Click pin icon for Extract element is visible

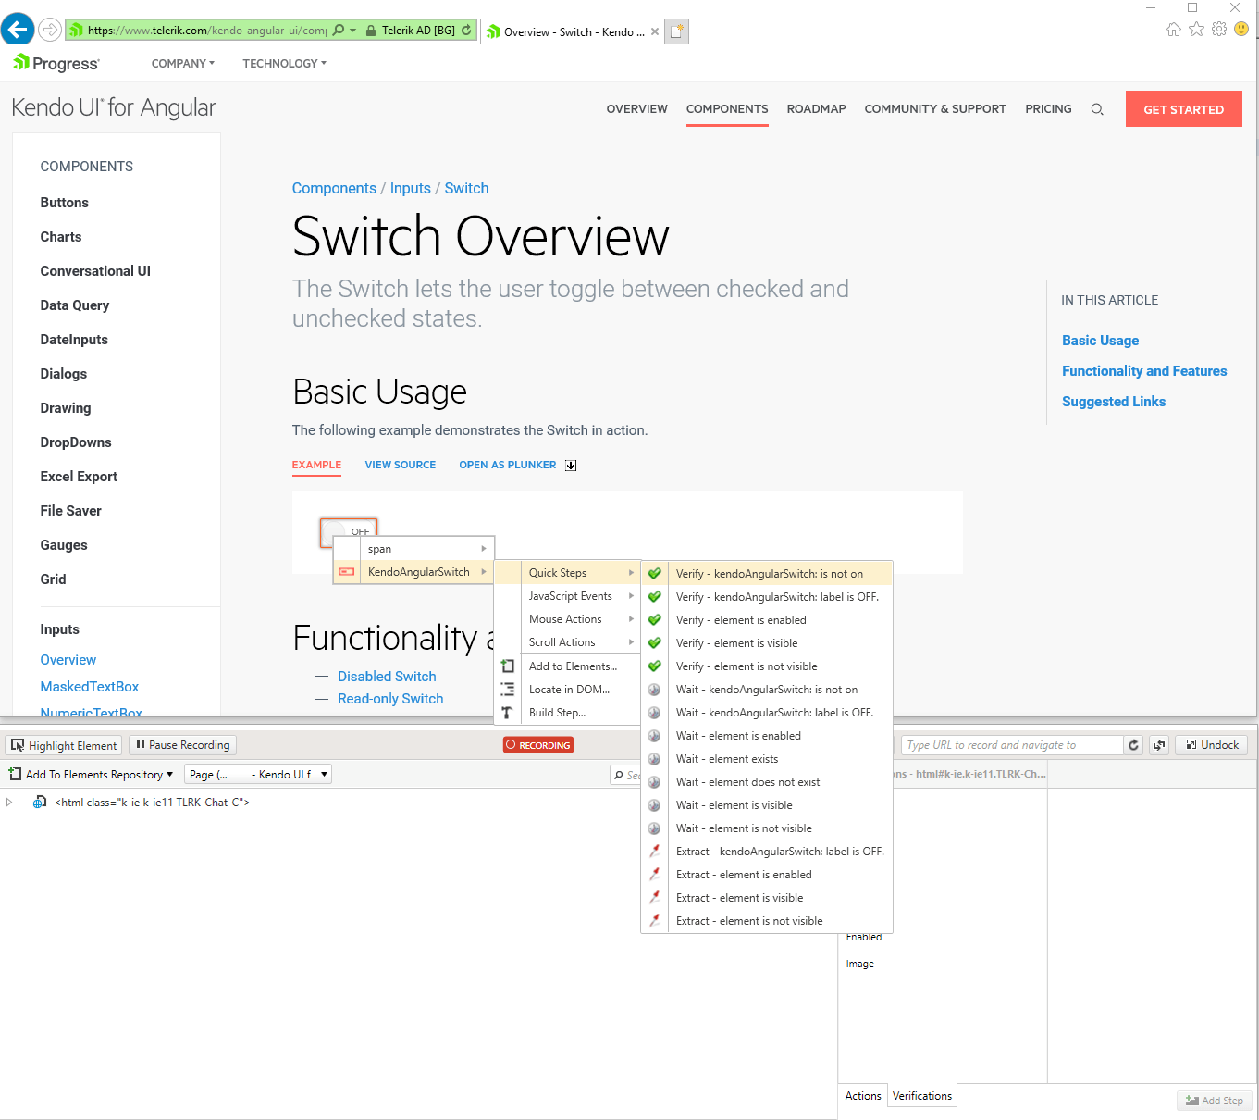click(x=655, y=898)
